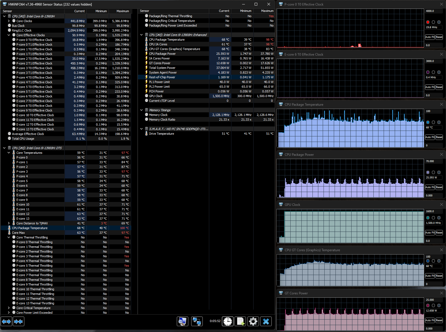Viewport: 446px width, 332px height.
Task: Open sensor settings gear icon
Action: point(253,321)
